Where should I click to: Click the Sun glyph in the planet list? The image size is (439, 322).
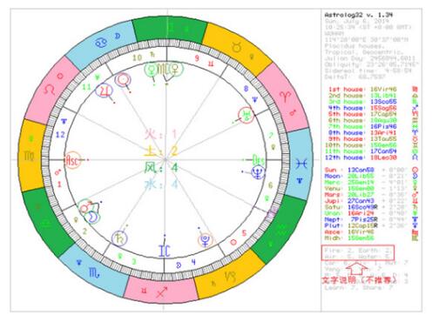tap(415, 170)
